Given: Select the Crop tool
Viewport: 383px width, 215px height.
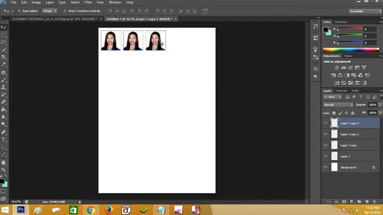Looking at the screenshot, I should 4,57.
